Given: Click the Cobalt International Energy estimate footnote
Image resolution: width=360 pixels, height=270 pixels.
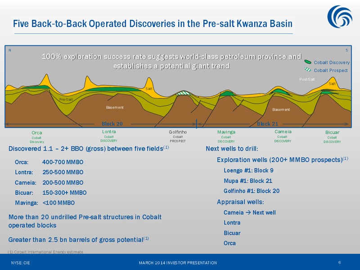Looking at the screenshot, I should (x=45, y=252).
